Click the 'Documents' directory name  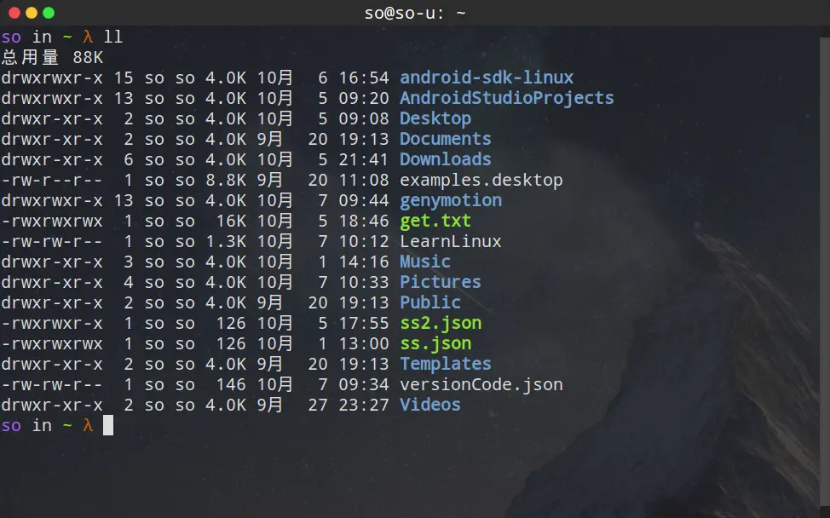(x=445, y=139)
